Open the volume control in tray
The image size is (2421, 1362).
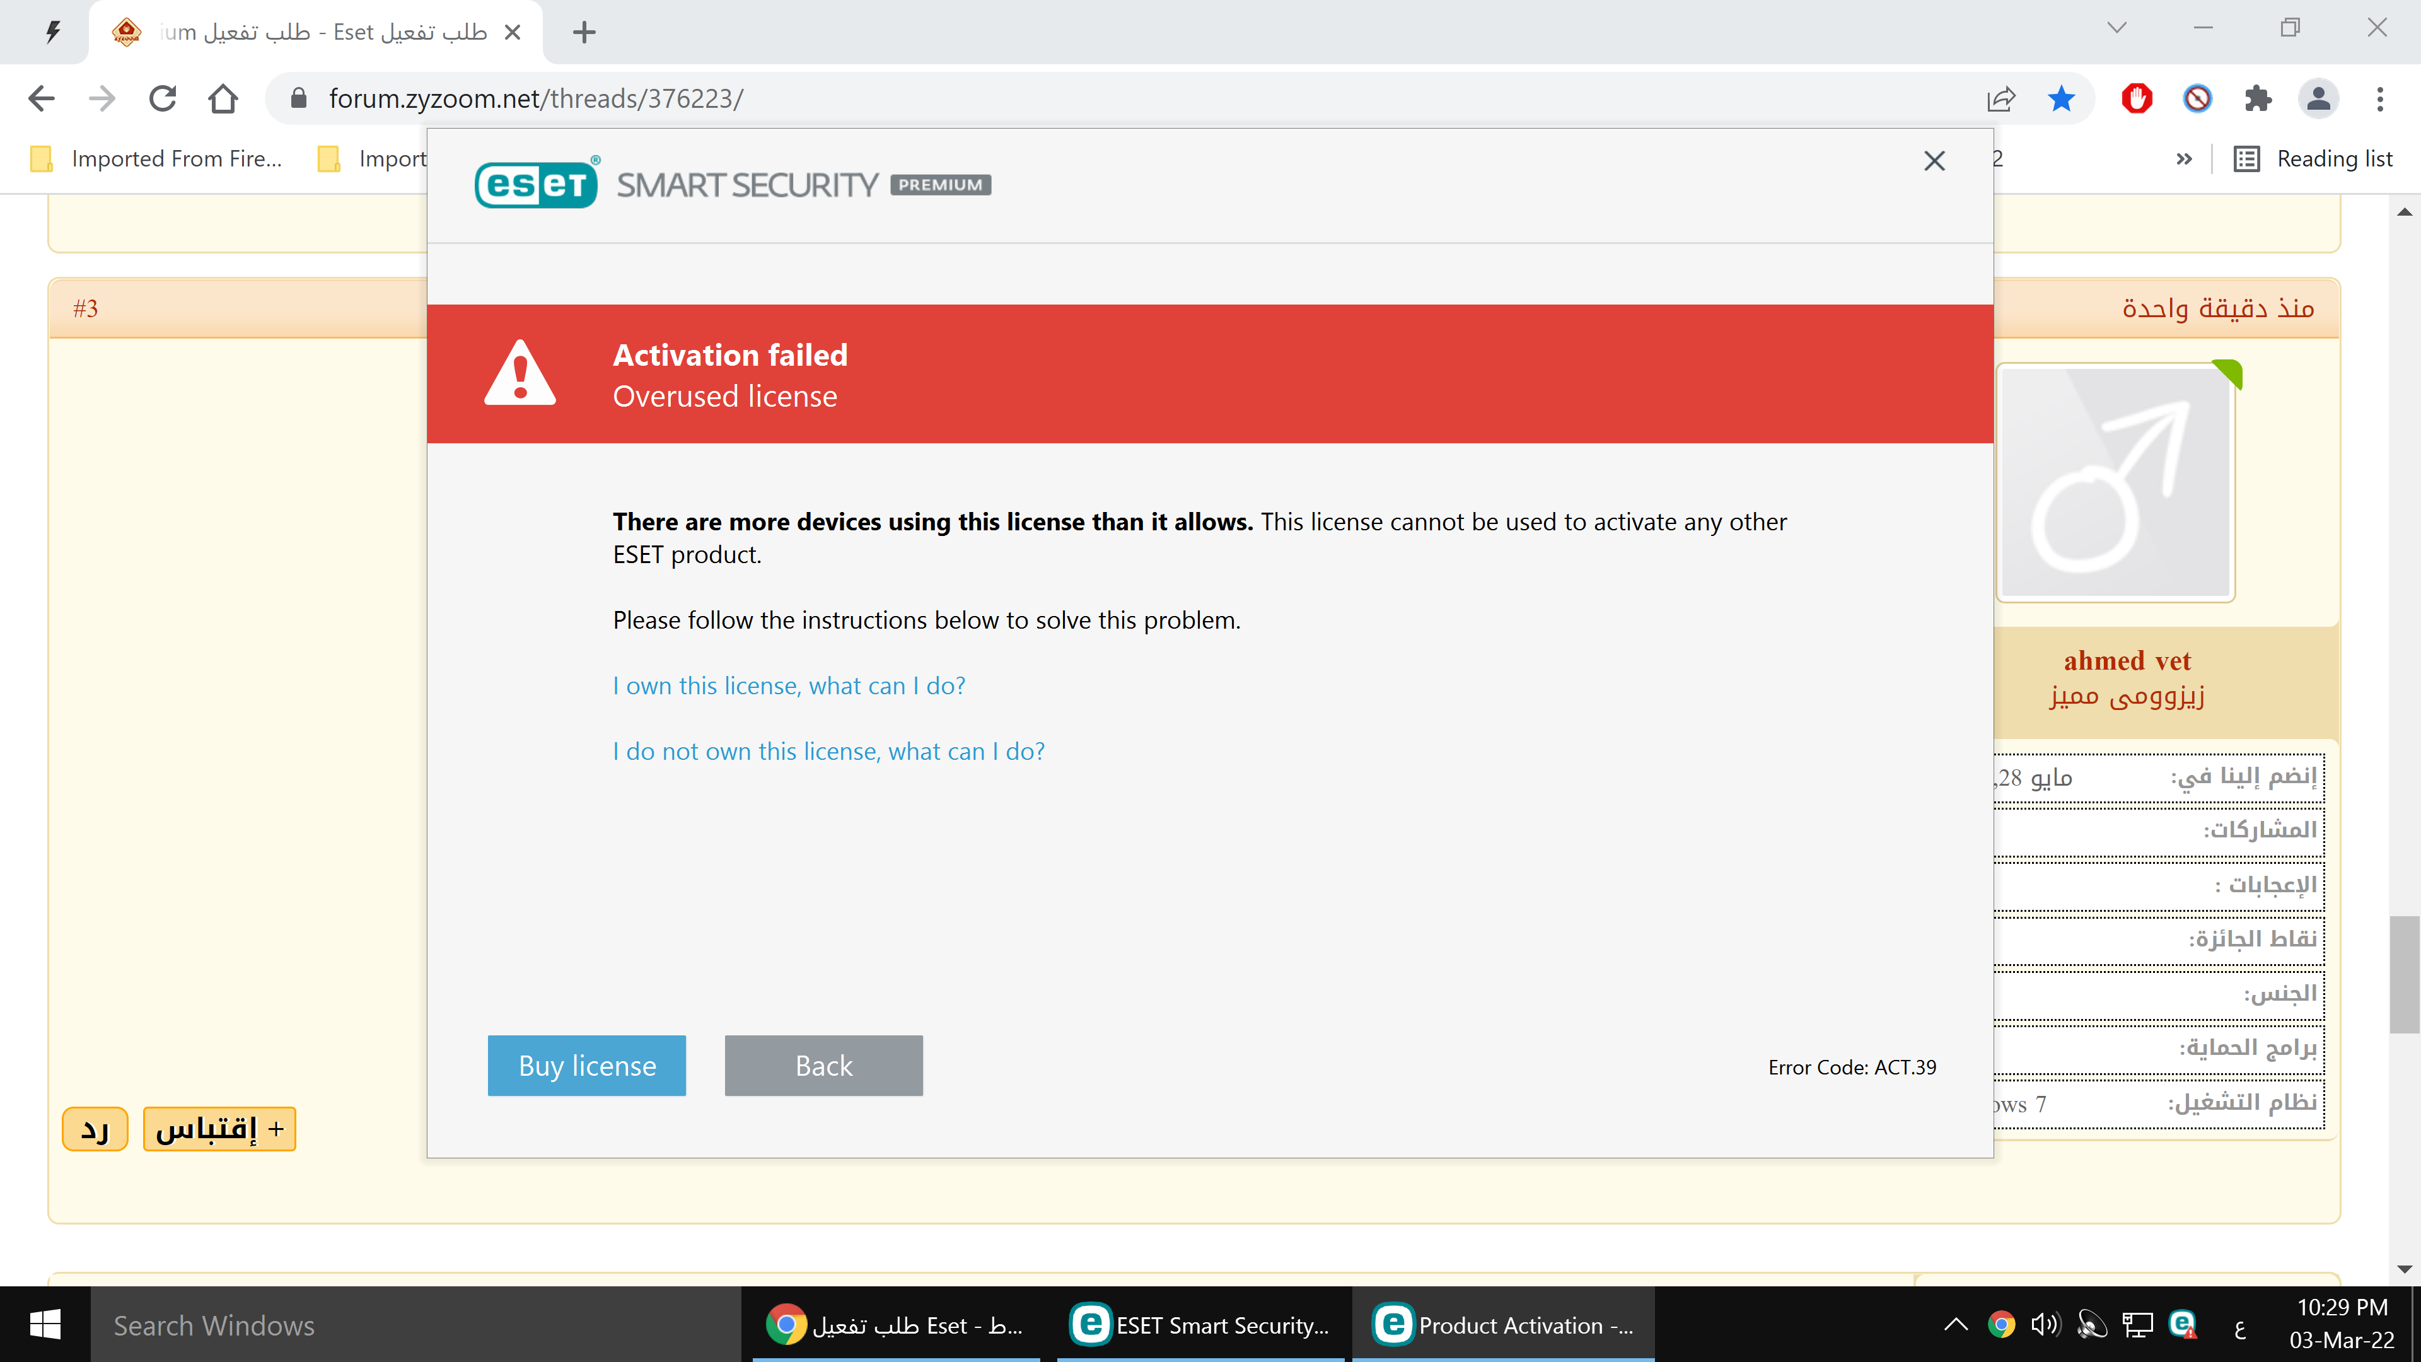(x=2045, y=1324)
